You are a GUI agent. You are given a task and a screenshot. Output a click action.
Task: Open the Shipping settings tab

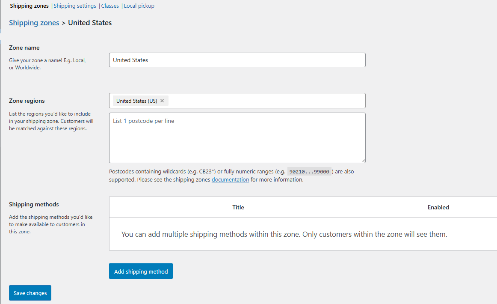pyautogui.click(x=75, y=6)
